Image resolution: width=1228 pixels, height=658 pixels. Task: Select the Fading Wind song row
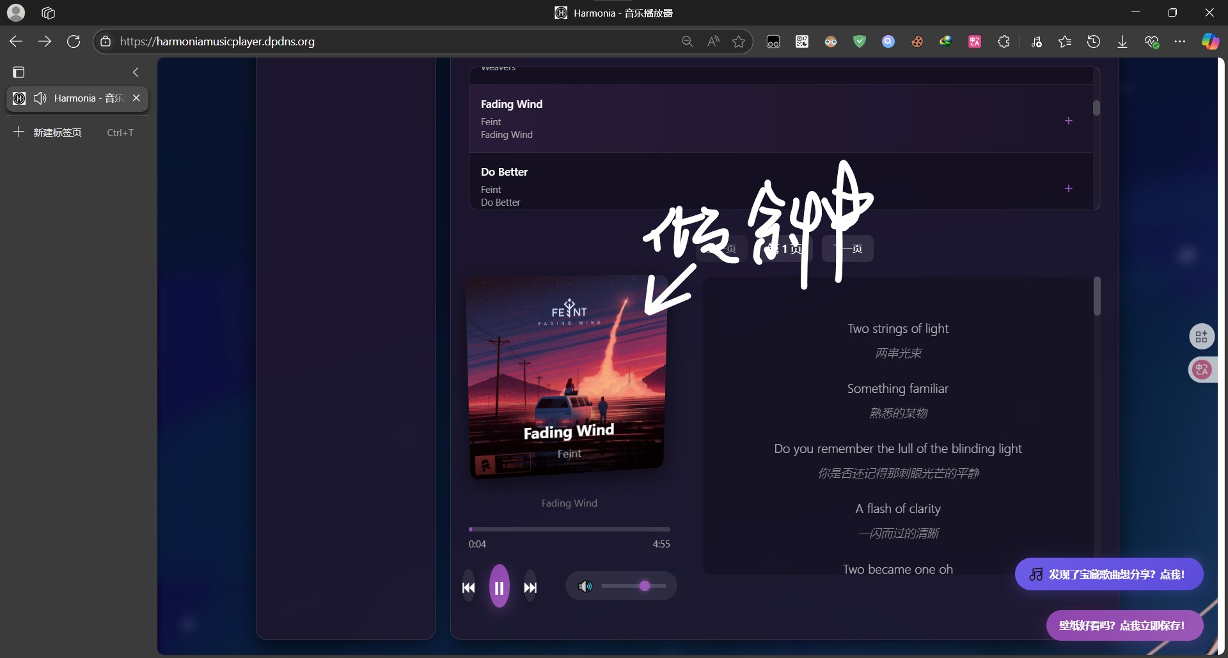coord(780,119)
